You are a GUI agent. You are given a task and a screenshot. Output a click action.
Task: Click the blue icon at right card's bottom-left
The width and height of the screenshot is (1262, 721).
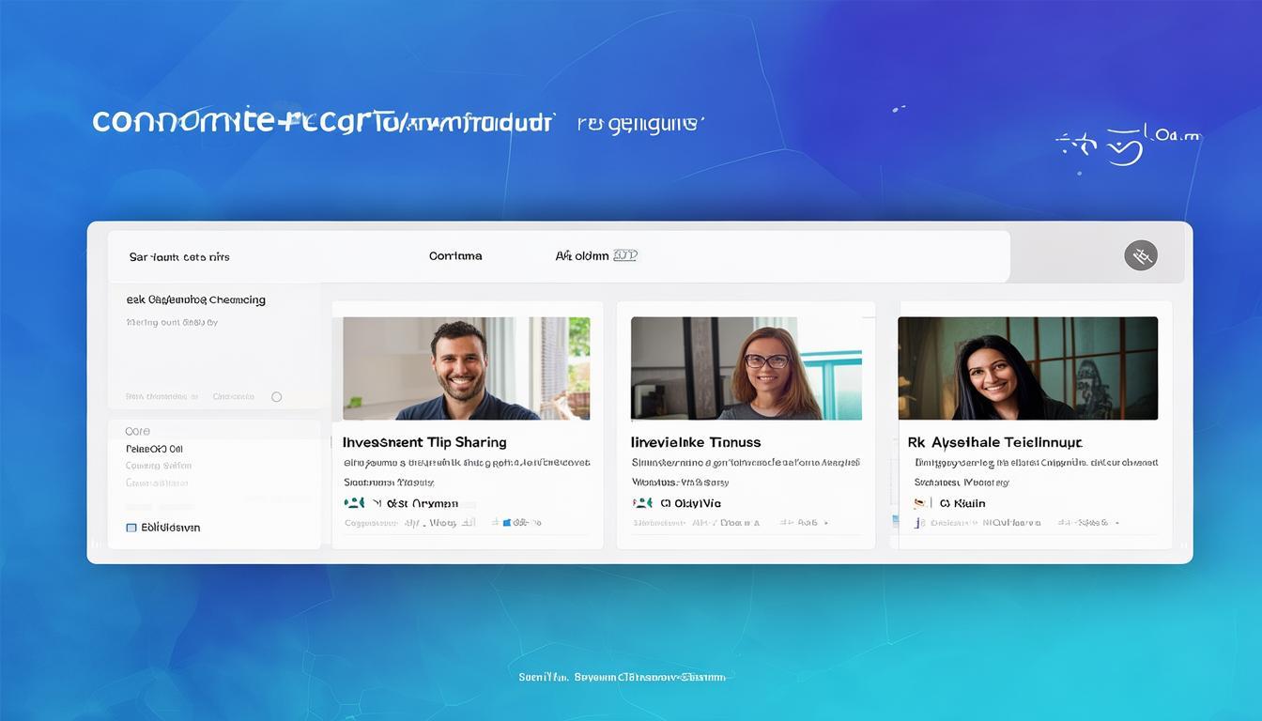pyautogui.click(x=895, y=521)
